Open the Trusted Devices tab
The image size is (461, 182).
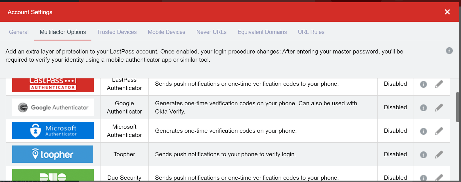(117, 32)
